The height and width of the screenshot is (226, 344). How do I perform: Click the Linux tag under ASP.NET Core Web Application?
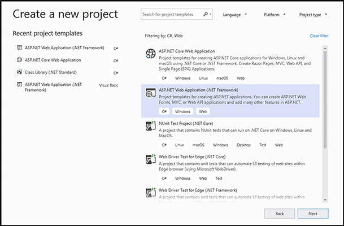pyautogui.click(x=203, y=78)
